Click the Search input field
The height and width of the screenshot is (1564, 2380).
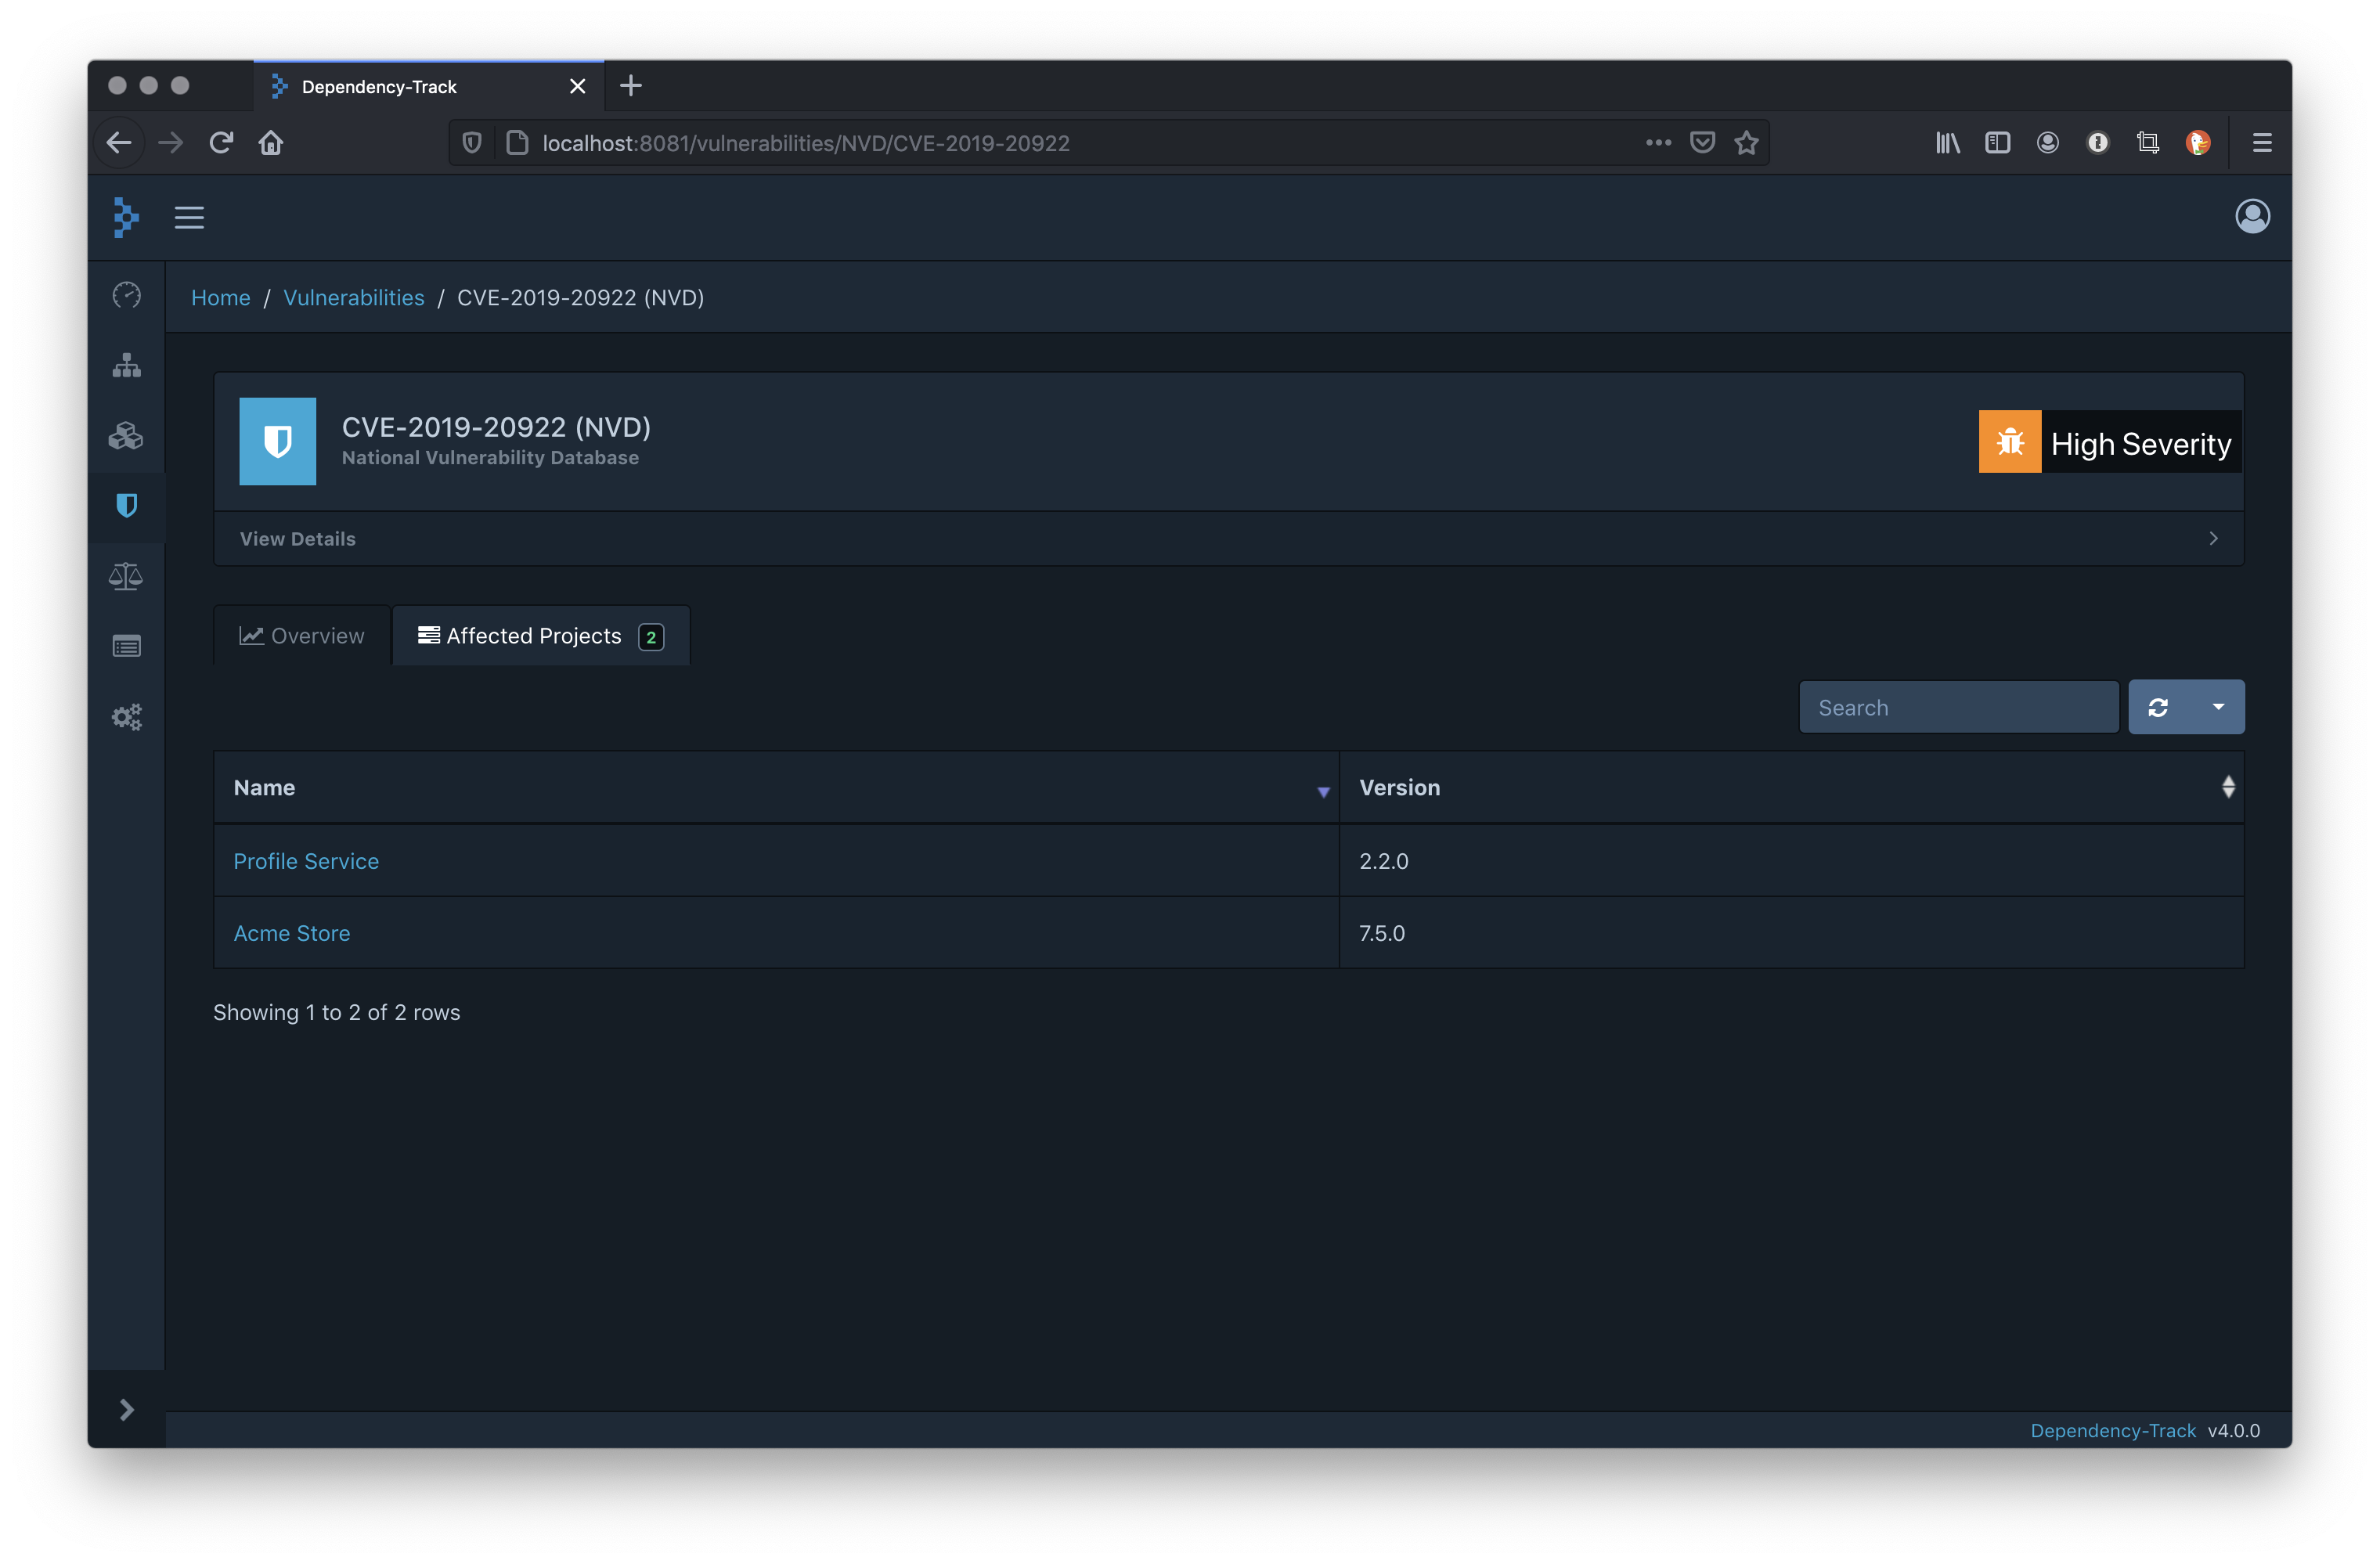pos(1958,707)
